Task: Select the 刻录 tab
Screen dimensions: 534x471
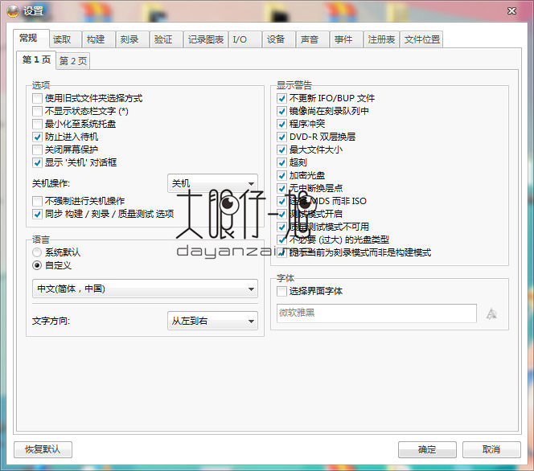Action: pos(133,39)
